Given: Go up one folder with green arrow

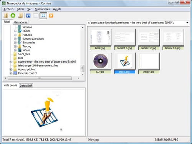Looking at the screenshot, I should coord(13,16).
